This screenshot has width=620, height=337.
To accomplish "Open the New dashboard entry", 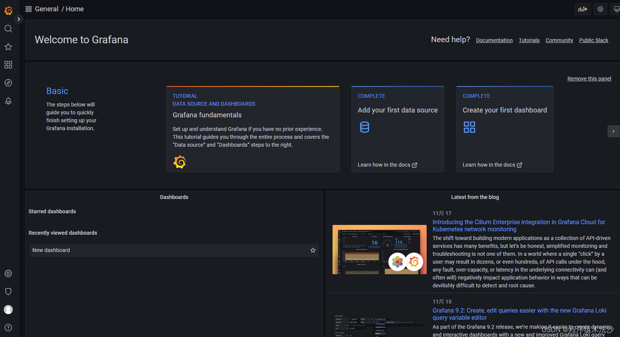I will 174,250.
